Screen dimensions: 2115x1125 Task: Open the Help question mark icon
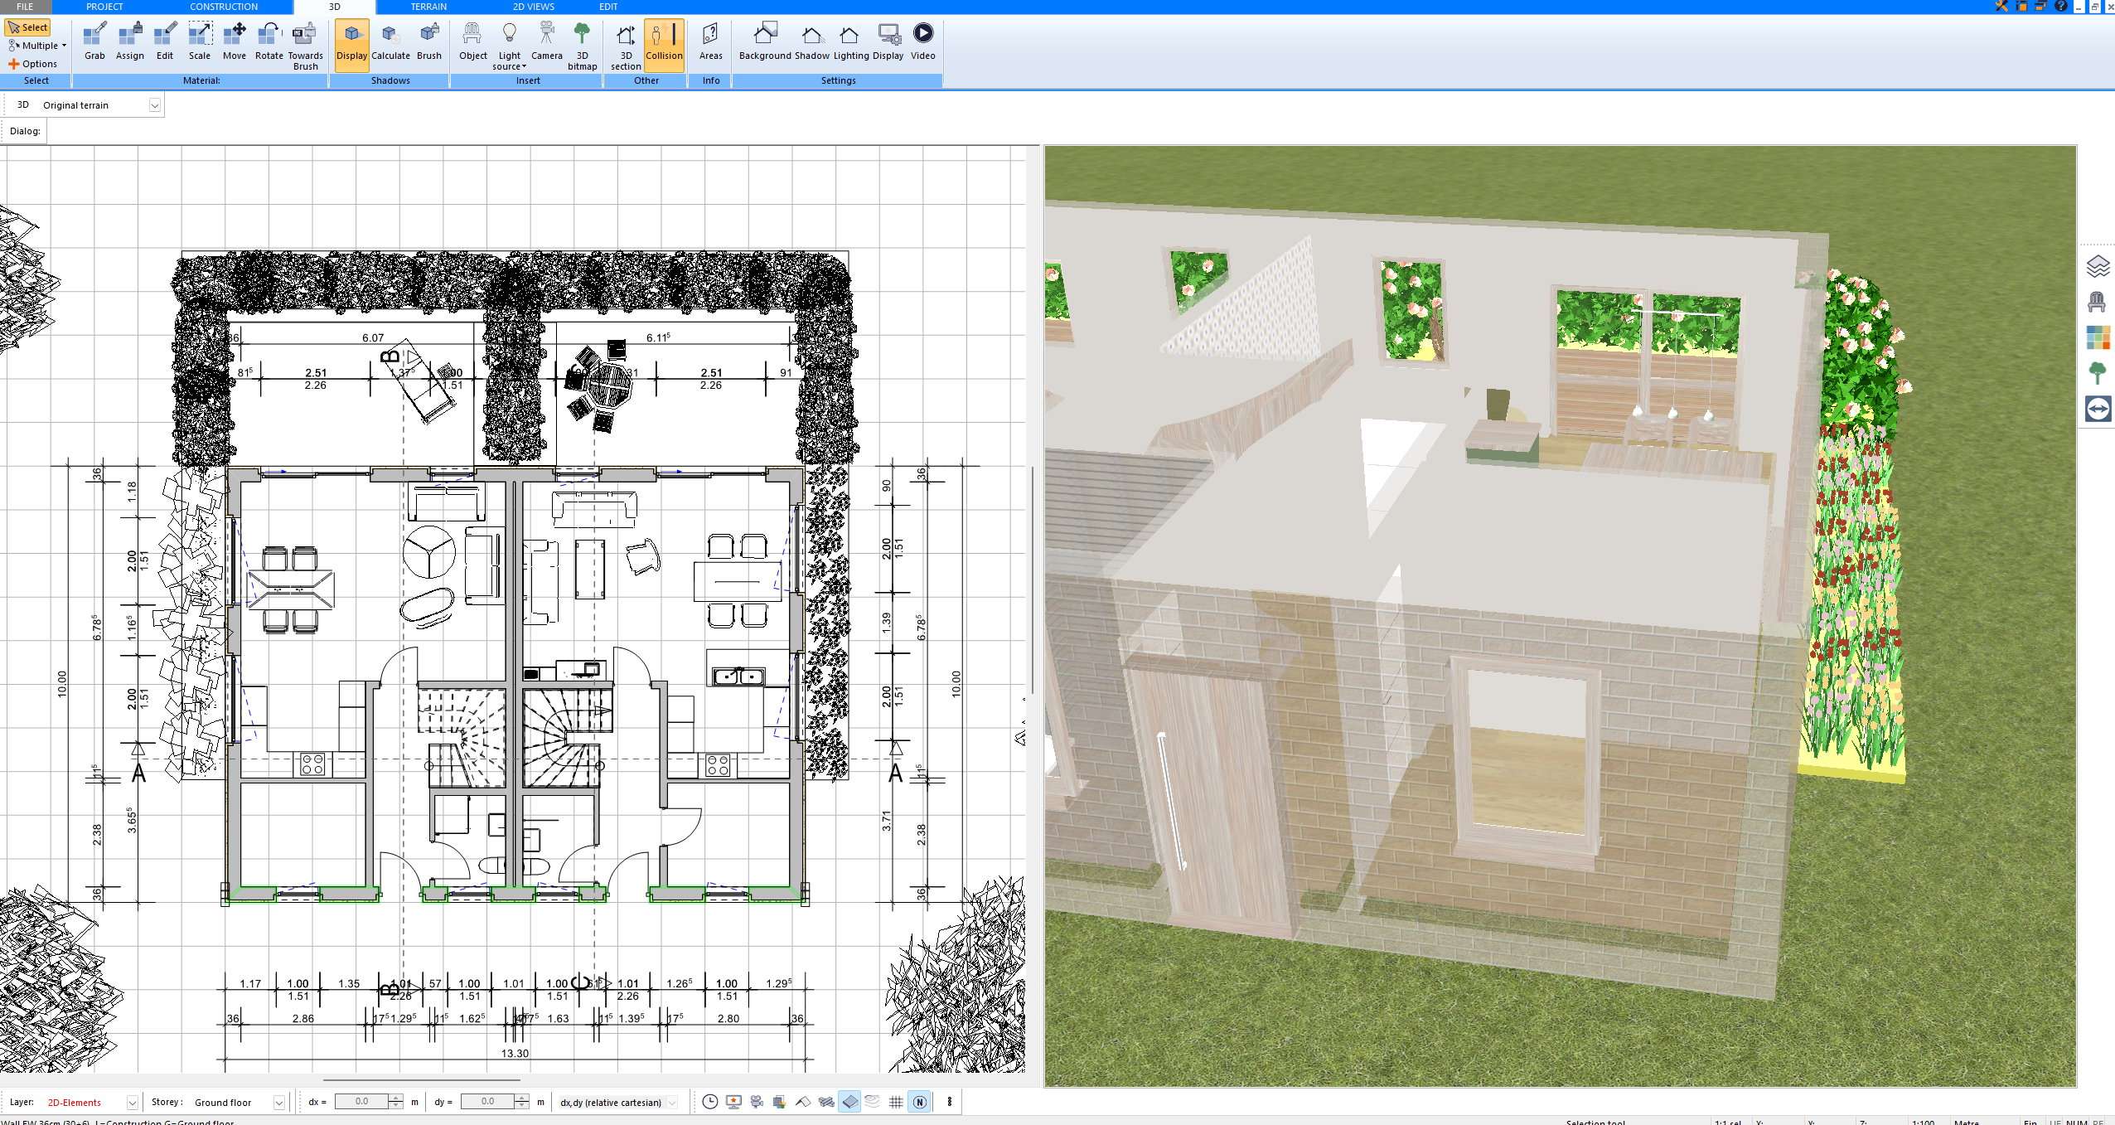pyautogui.click(x=2061, y=6)
